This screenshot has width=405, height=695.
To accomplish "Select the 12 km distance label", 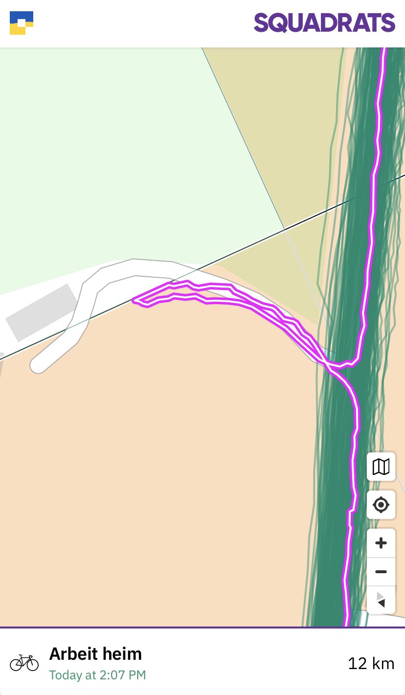I will pyautogui.click(x=371, y=664).
